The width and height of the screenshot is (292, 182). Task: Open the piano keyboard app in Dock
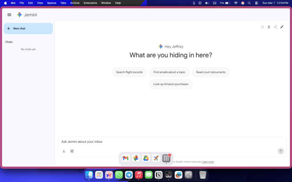[169, 175]
